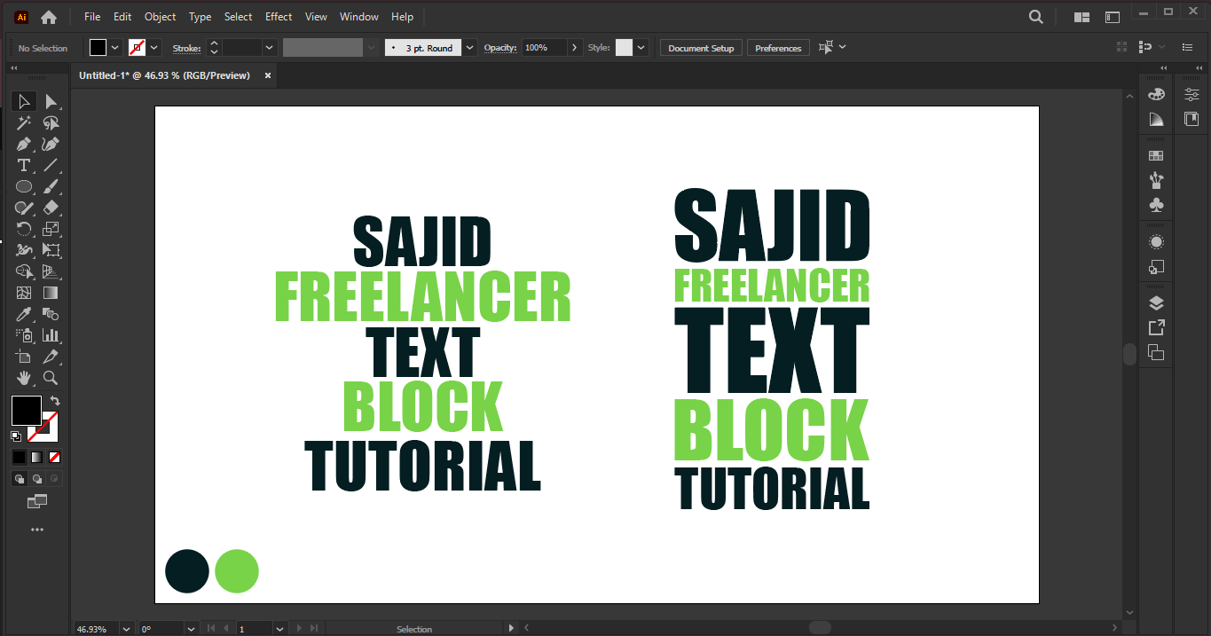Open the zoom level dropdown at 46.93%
Viewport: 1211px width, 636px height.
[x=125, y=629]
